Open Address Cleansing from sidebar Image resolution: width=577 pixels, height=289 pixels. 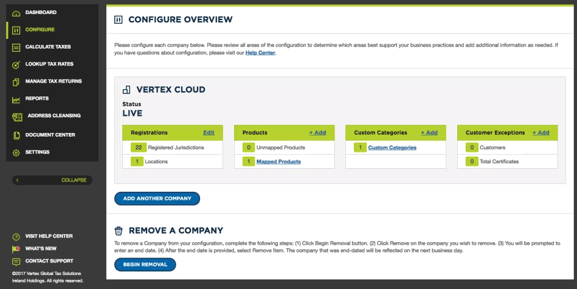click(54, 115)
